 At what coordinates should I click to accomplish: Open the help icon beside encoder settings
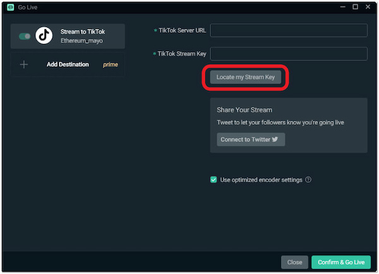tap(308, 180)
